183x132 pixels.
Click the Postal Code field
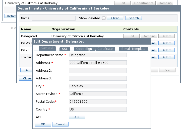[x=98, y=102]
